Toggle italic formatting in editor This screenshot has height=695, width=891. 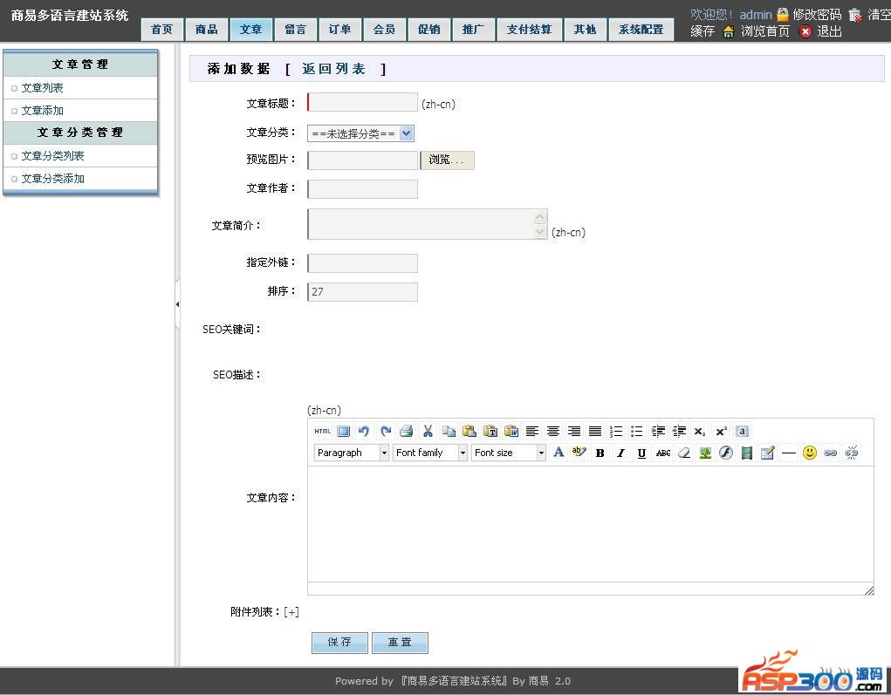coord(620,453)
